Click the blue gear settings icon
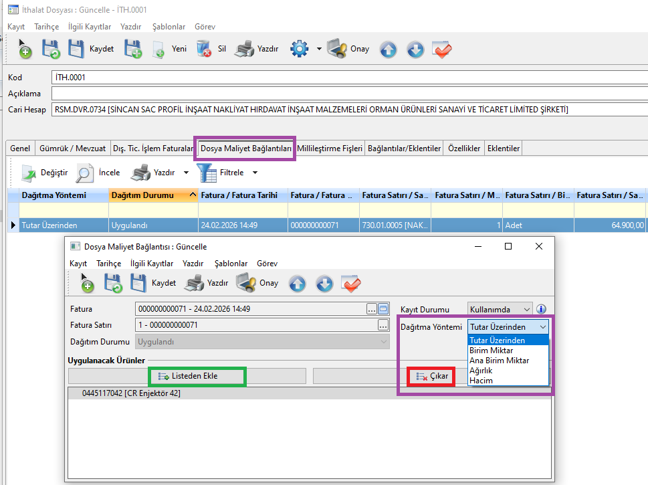The image size is (648, 485). [x=299, y=49]
